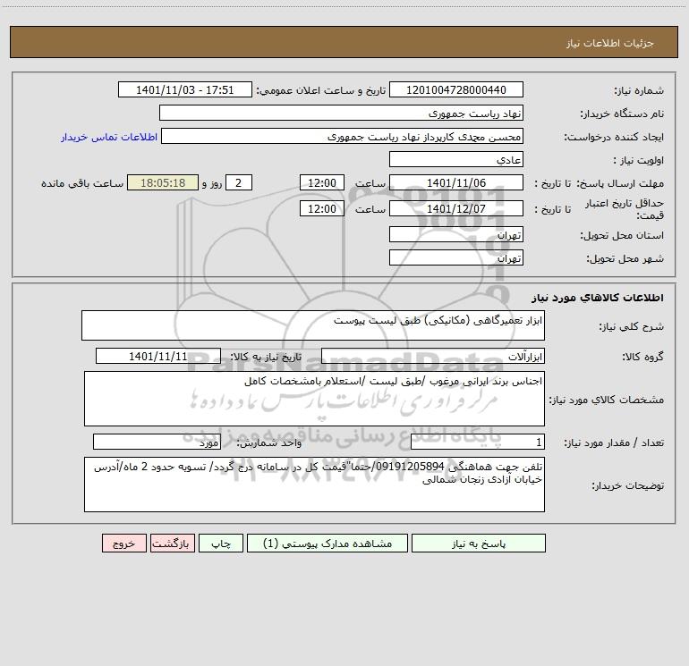
Task: Click label 'شرح کلی نیاز:'
Action: tap(632, 326)
